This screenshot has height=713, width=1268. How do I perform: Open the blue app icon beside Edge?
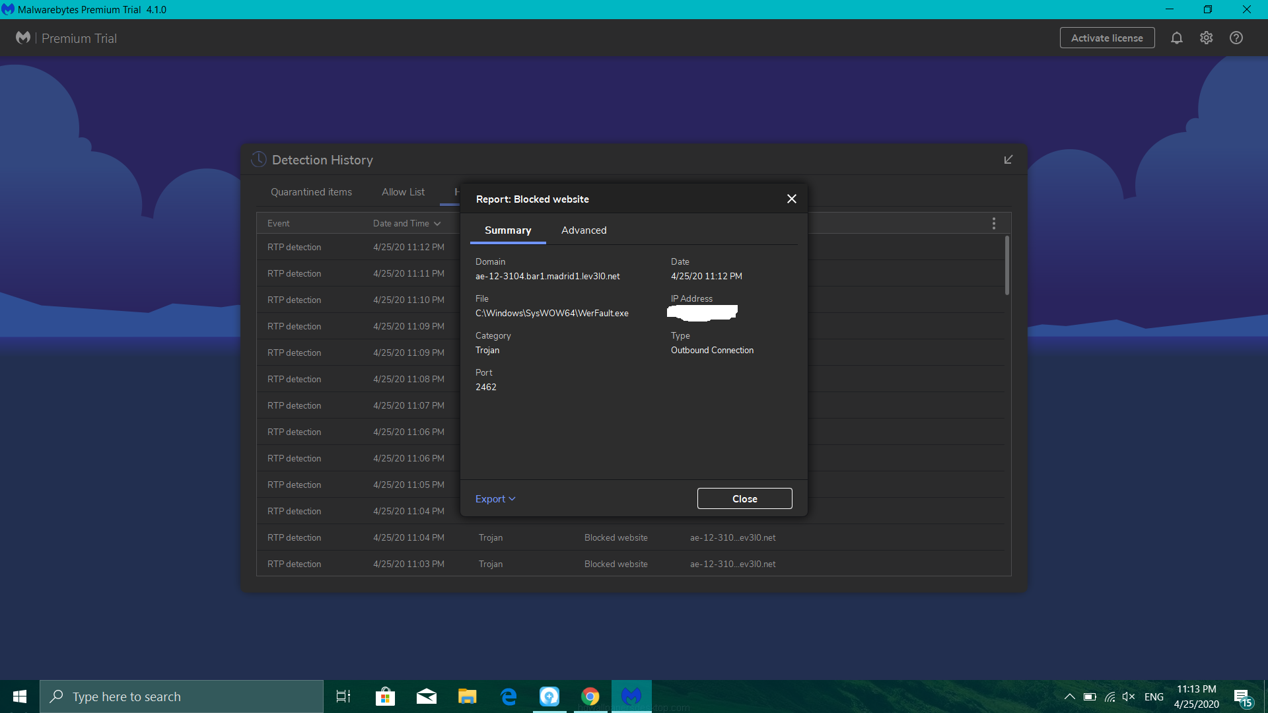[x=549, y=696]
